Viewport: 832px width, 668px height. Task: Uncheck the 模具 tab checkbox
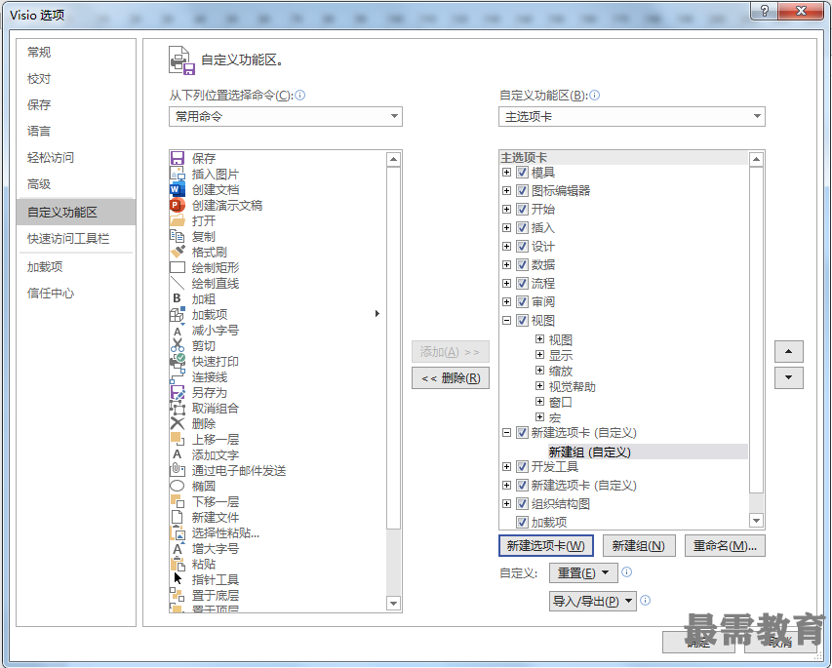click(x=522, y=173)
